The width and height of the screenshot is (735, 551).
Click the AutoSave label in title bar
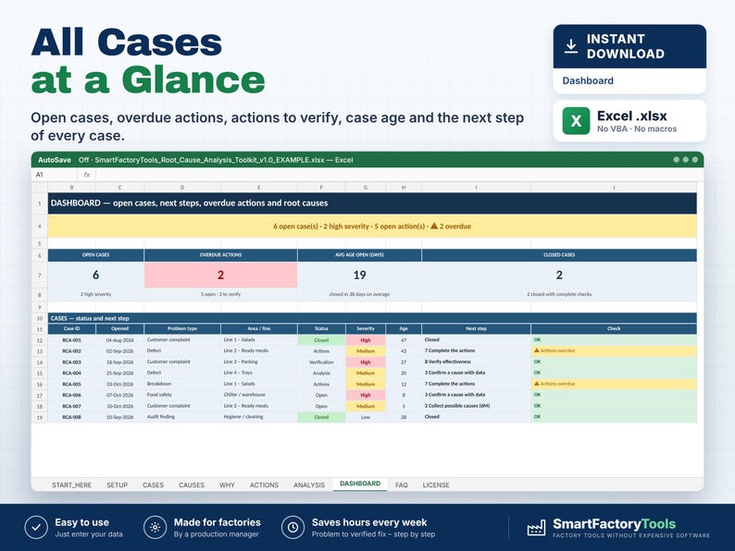(55, 160)
